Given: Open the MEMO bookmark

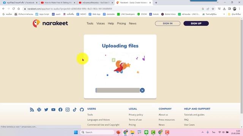Looking at the screenshot, I should pos(81,14).
